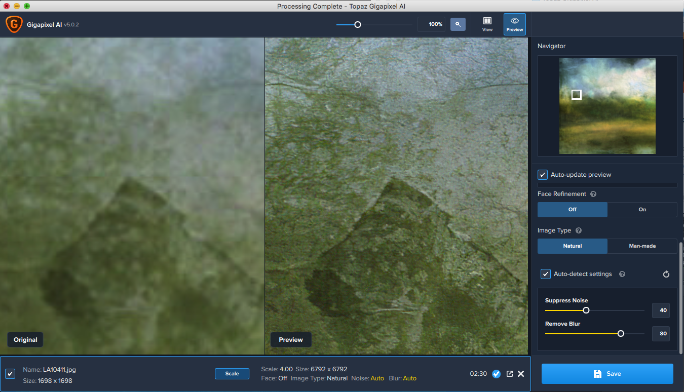
Task: Click the Remove Blur slider handle
Action: pyautogui.click(x=621, y=334)
